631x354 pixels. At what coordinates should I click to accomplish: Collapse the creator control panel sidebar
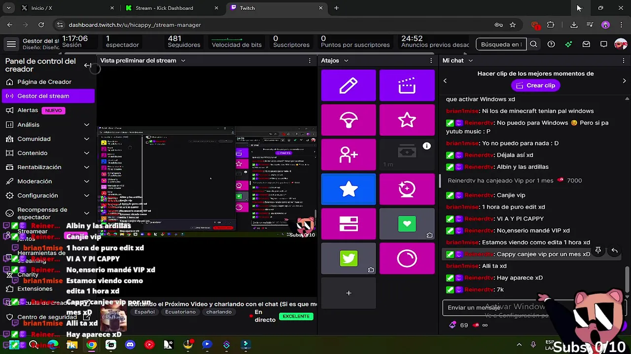(x=88, y=65)
